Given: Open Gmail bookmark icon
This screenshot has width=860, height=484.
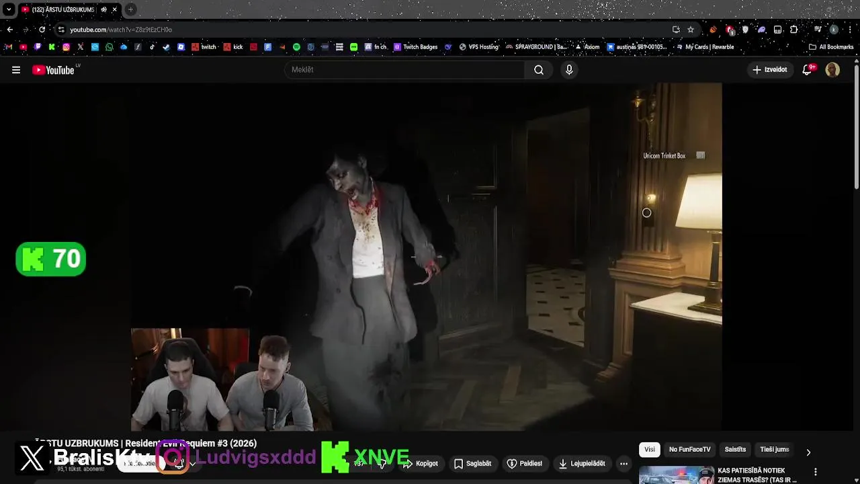Looking at the screenshot, I should 9,47.
